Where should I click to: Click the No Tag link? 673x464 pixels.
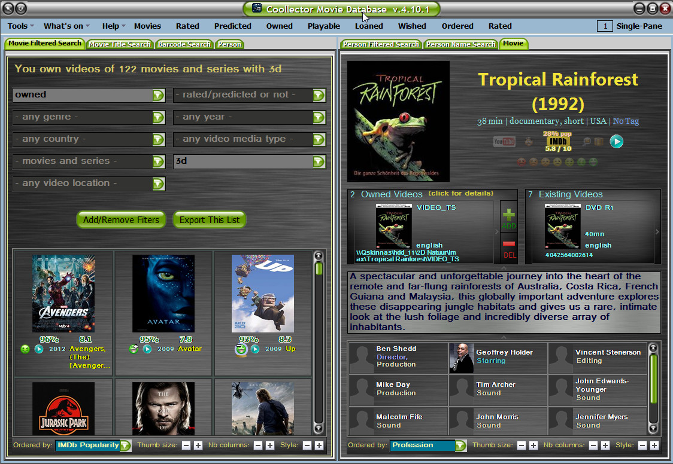[626, 121]
